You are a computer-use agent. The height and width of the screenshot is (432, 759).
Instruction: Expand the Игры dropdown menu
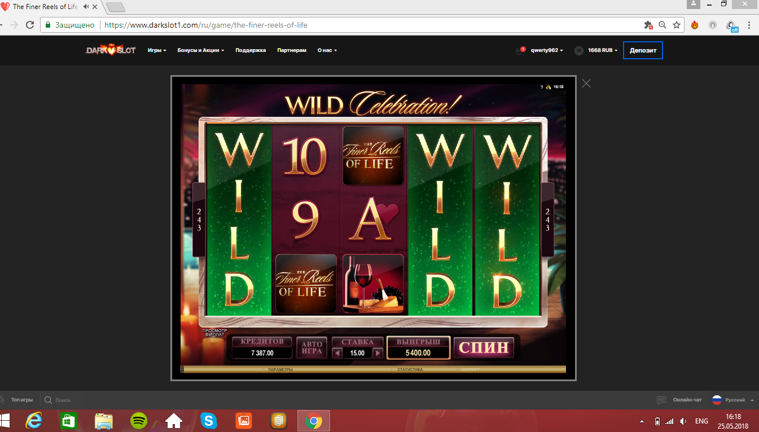click(x=157, y=50)
